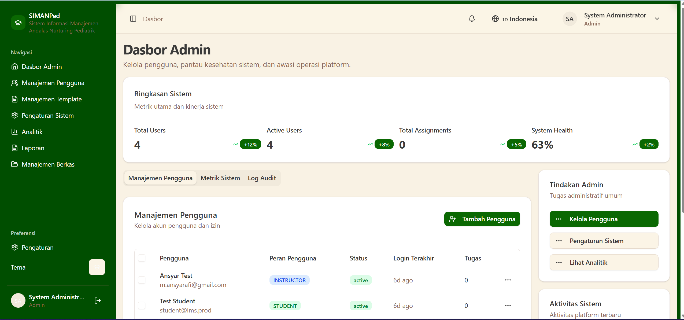The image size is (684, 320).
Task: Click the globe language icon
Action: point(495,19)
